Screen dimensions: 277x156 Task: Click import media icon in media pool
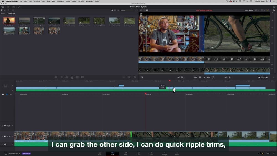(x=9, y=11)
